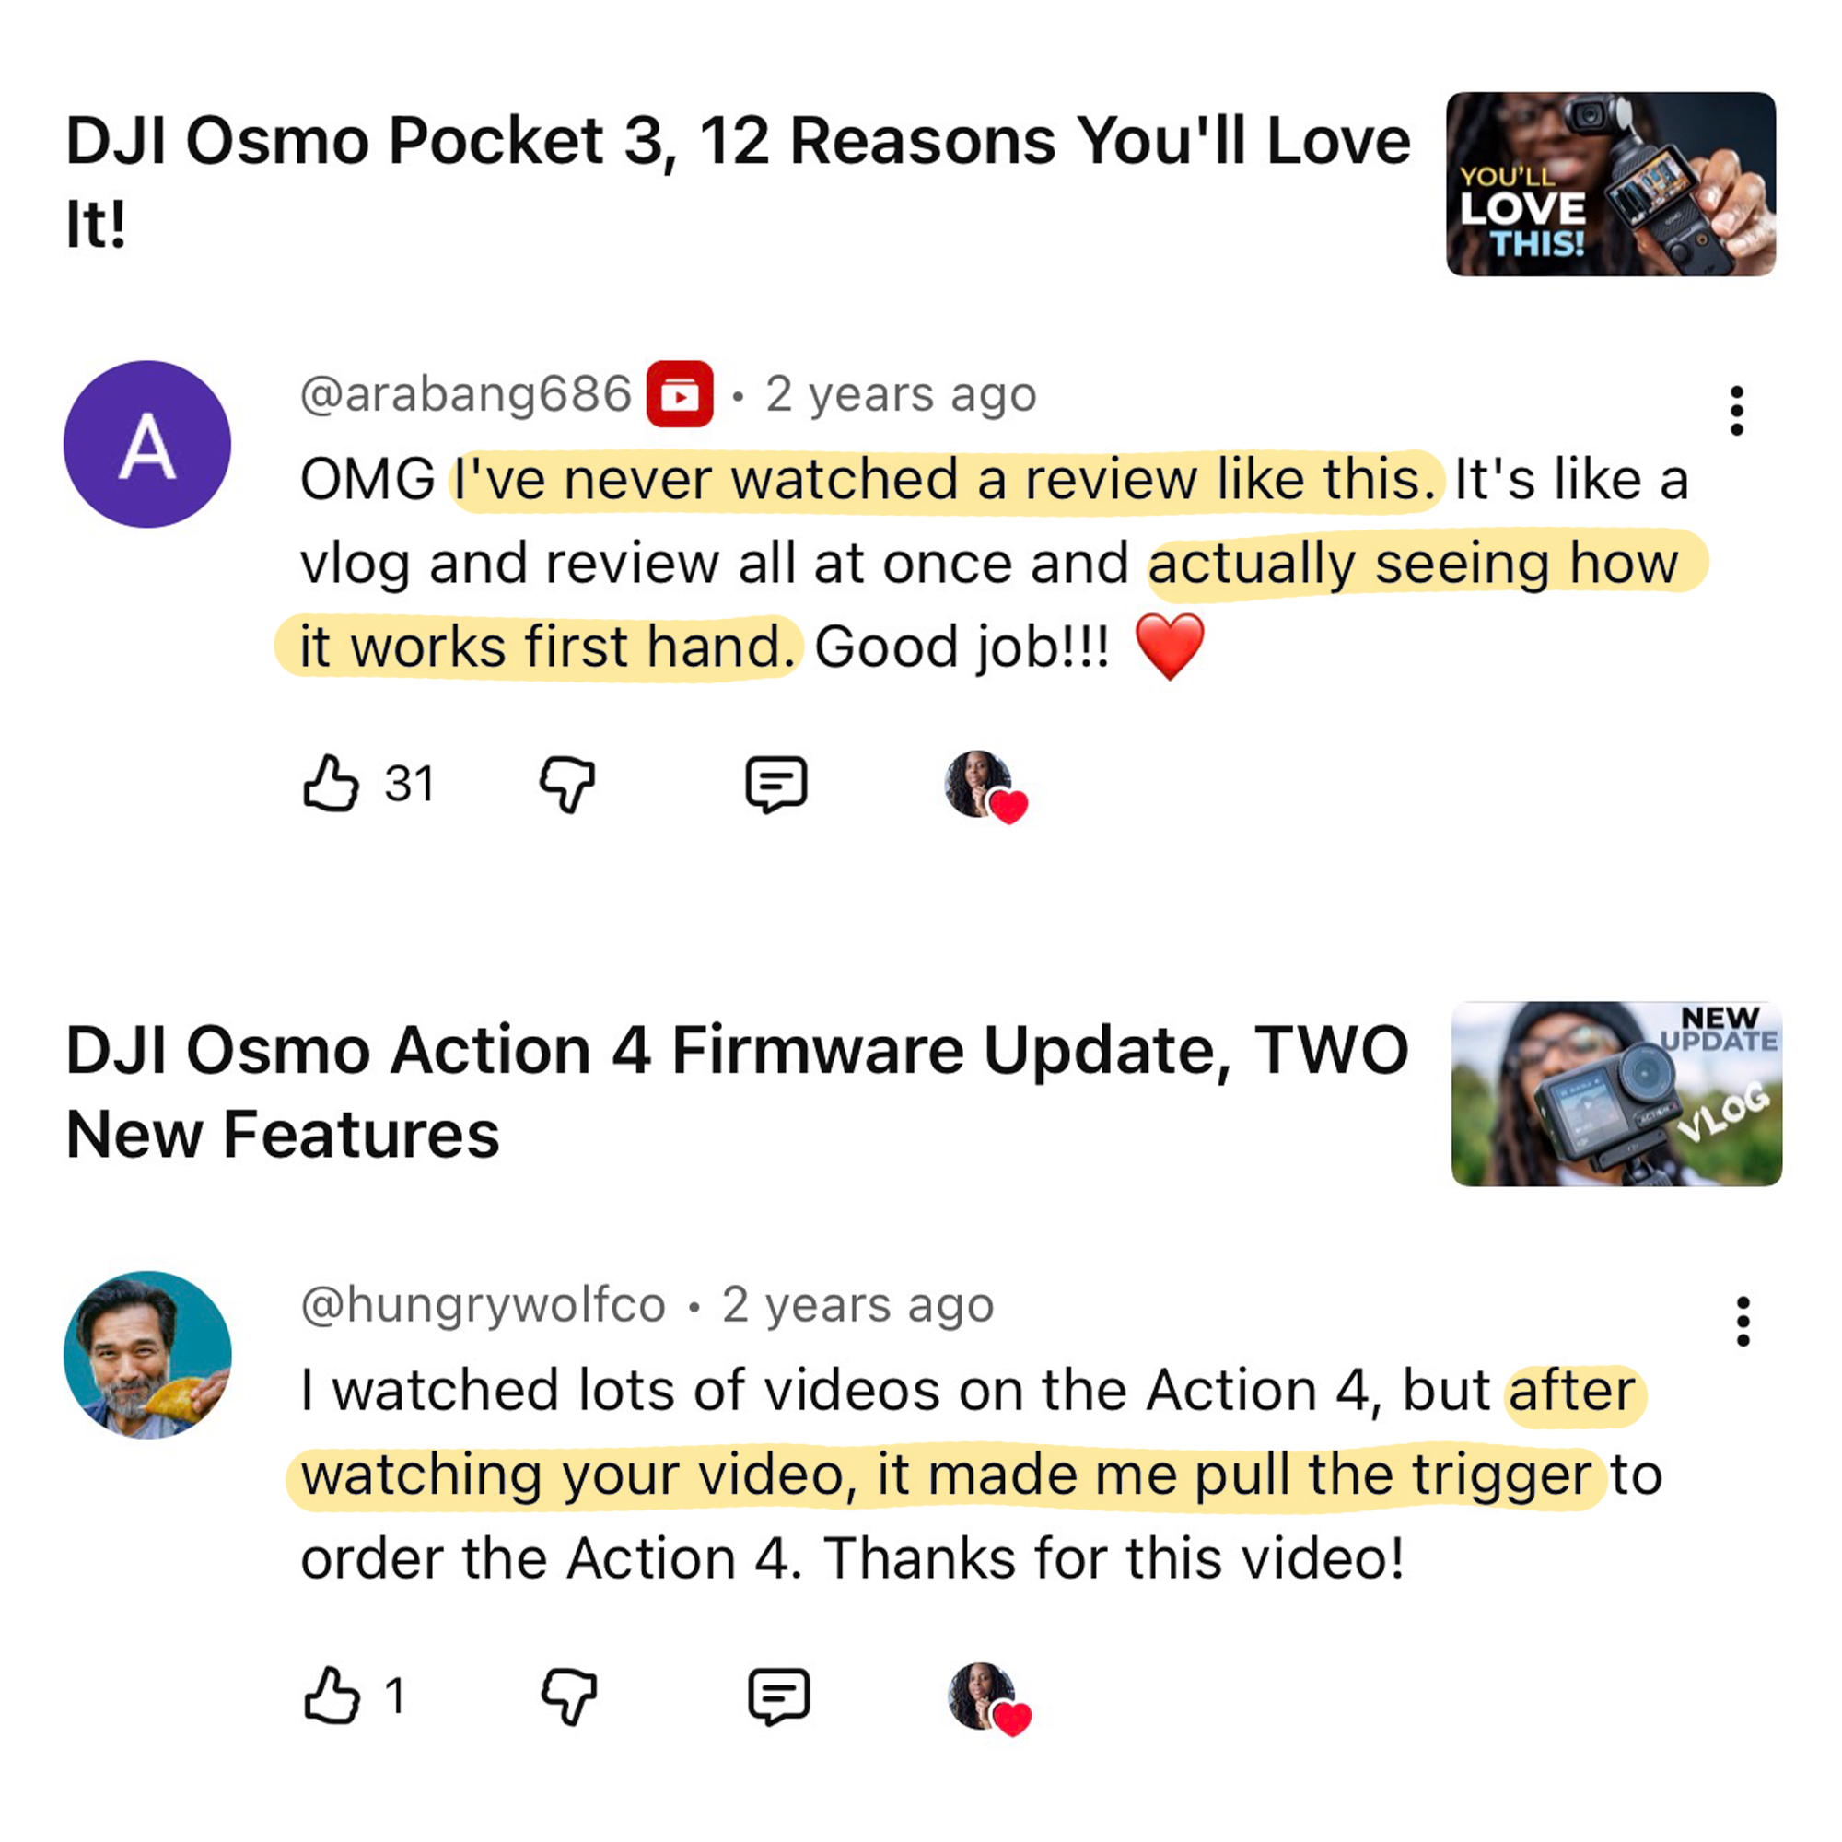Click the @hungrywolfco profile photo avatar
1842x1842 pixels.
pos(146,1354)
